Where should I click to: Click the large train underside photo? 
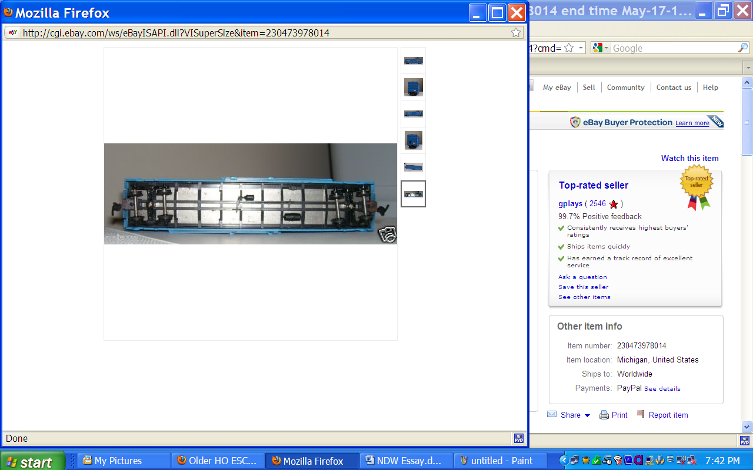click(x=251, y=193)
